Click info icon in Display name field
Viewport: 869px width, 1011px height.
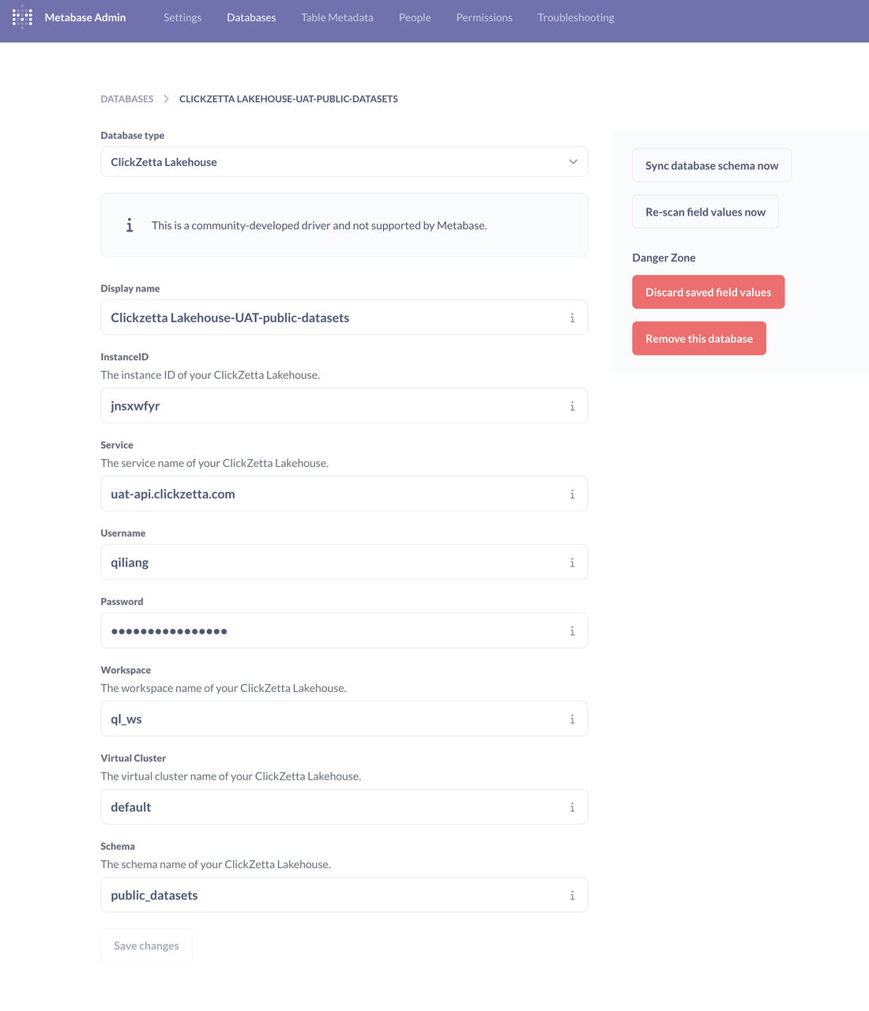coord(572,318)
